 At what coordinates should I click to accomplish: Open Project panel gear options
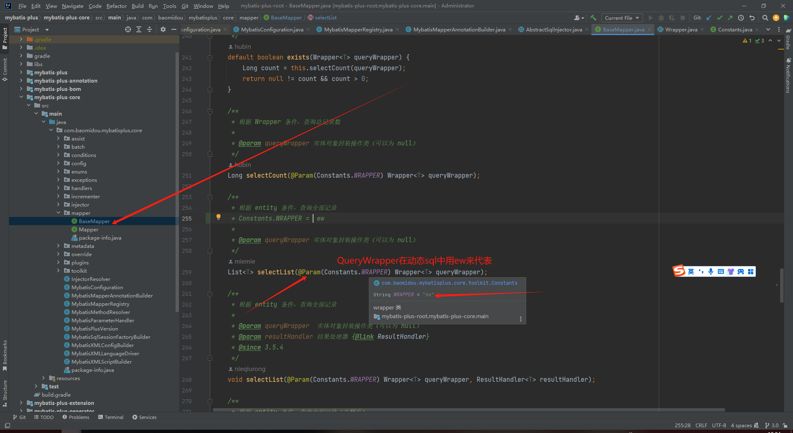click(163, 29)
